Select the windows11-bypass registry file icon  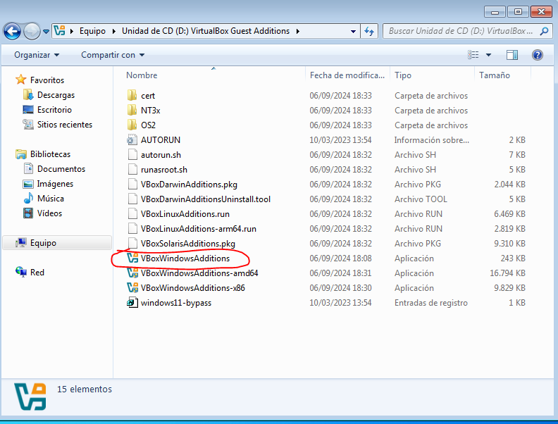[132, 303]
